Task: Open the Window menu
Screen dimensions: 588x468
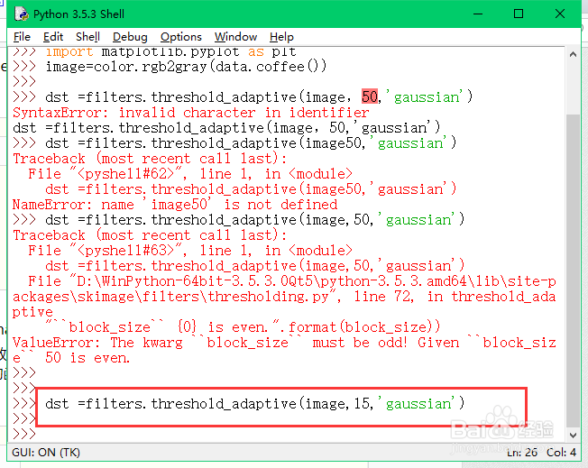Action: [x=235, y=37]
